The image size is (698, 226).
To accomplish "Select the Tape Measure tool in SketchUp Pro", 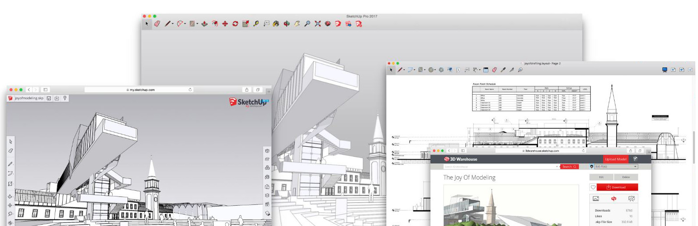I will point(256,24).
